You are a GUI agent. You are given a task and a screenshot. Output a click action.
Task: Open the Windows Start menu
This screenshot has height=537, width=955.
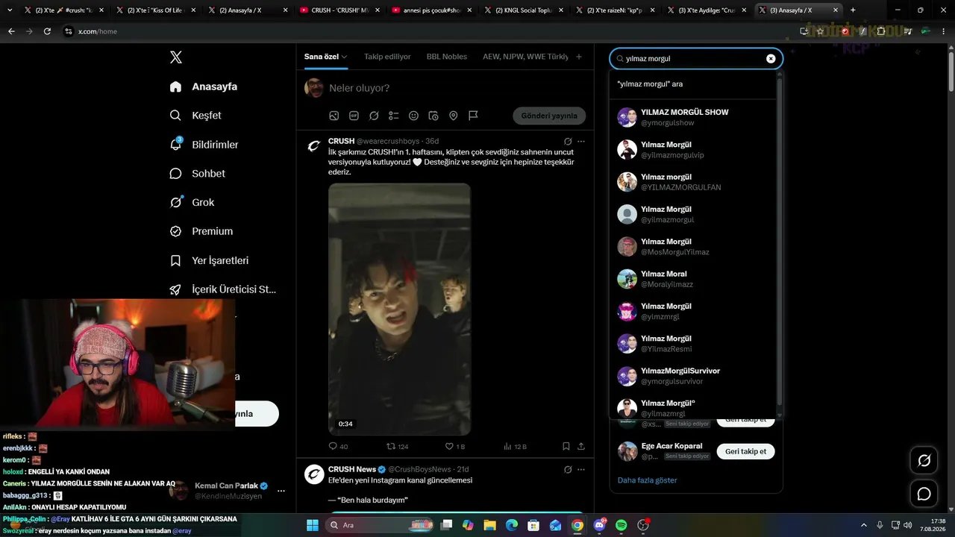(312, 525)
